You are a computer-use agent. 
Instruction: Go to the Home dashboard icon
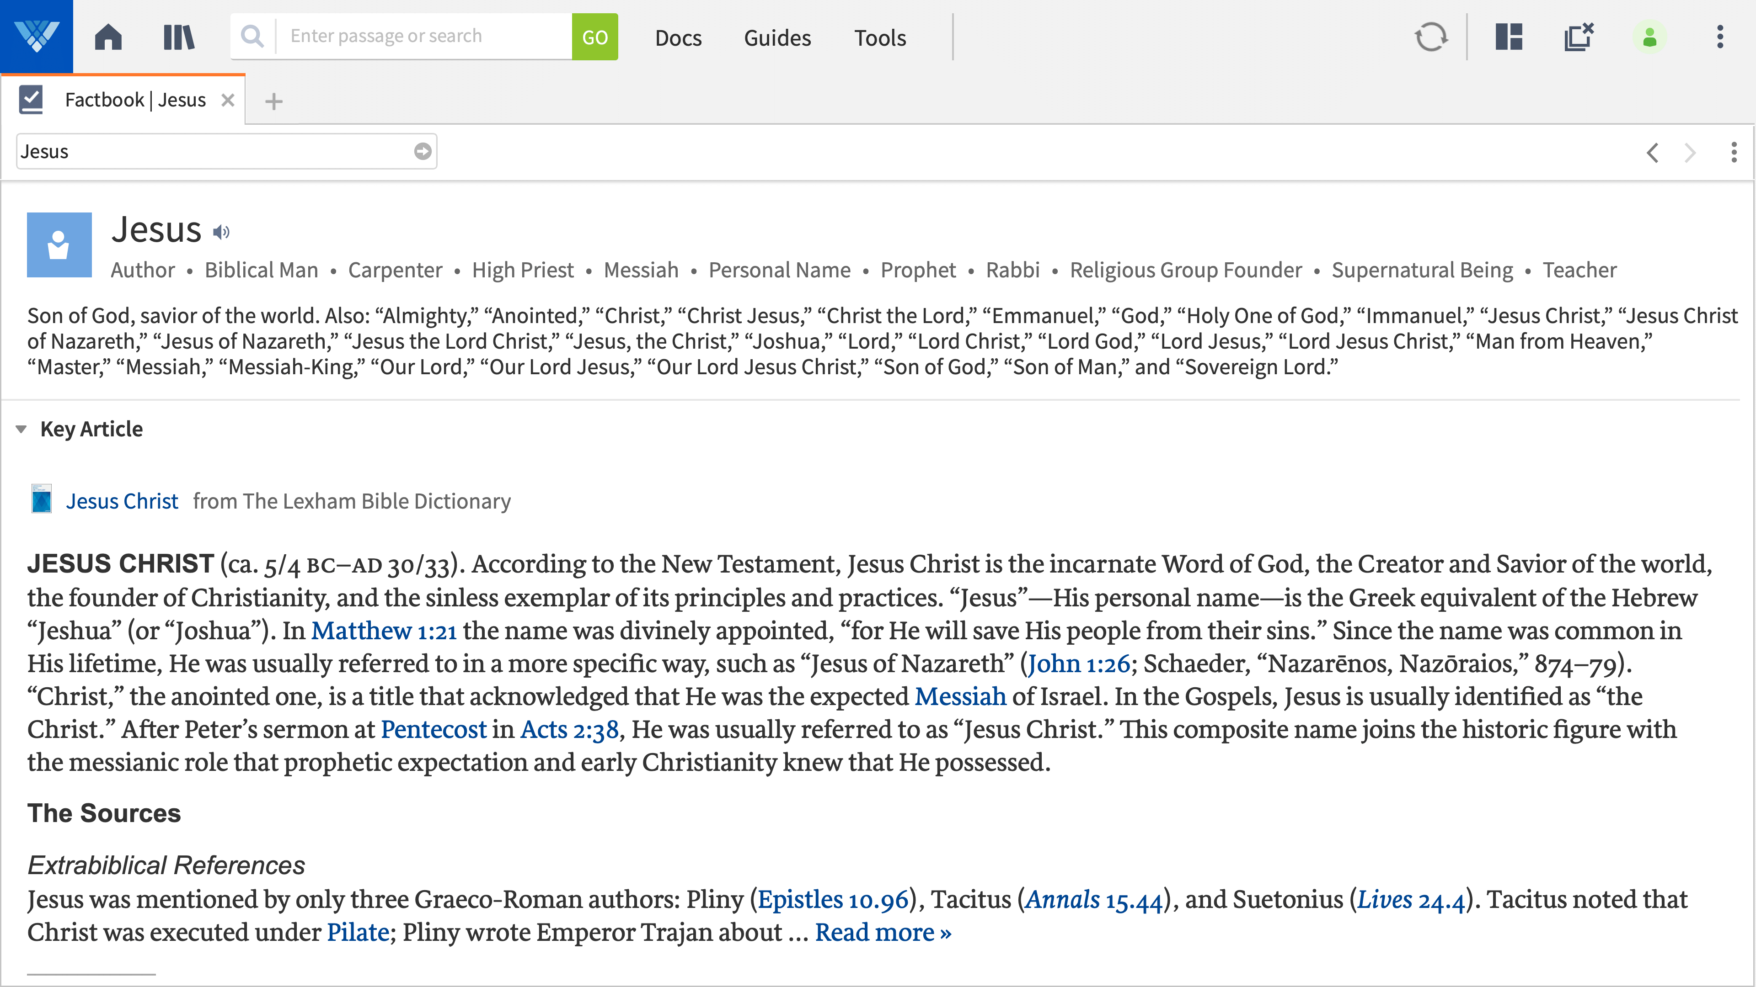(x=108, y=37)
